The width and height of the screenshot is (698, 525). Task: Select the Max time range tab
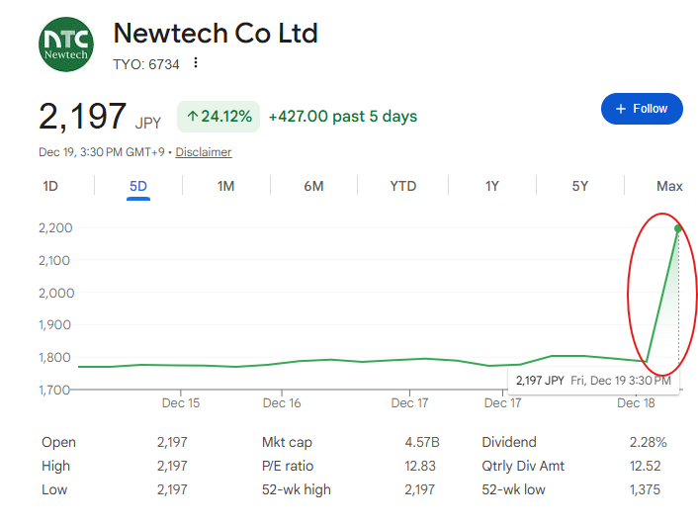669,186
